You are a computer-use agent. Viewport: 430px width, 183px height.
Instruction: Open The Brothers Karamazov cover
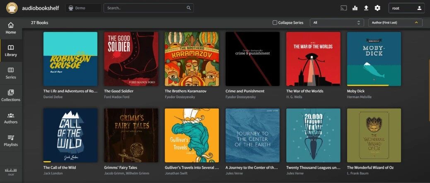(x=192, y=59)
